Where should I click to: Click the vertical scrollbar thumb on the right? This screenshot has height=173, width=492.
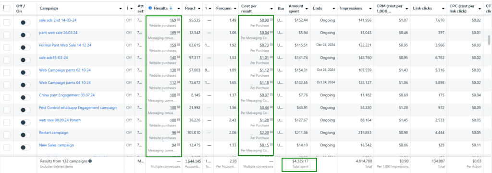point(489,40)
